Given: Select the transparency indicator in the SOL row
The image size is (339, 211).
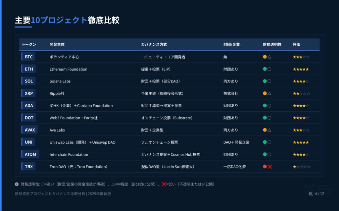Looking at the screenshot, I should 267,81.
